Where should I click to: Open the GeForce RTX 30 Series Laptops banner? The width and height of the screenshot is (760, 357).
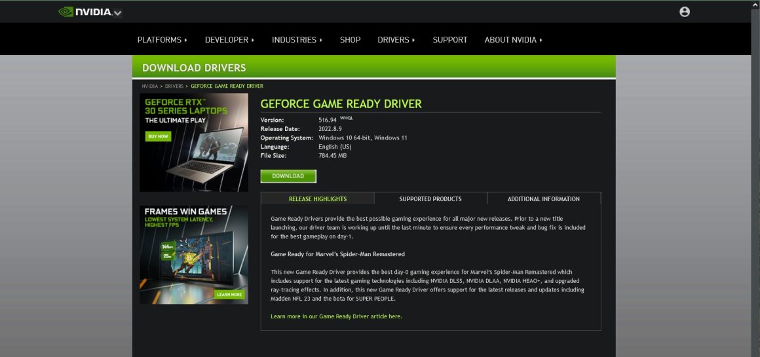[194, 142]
